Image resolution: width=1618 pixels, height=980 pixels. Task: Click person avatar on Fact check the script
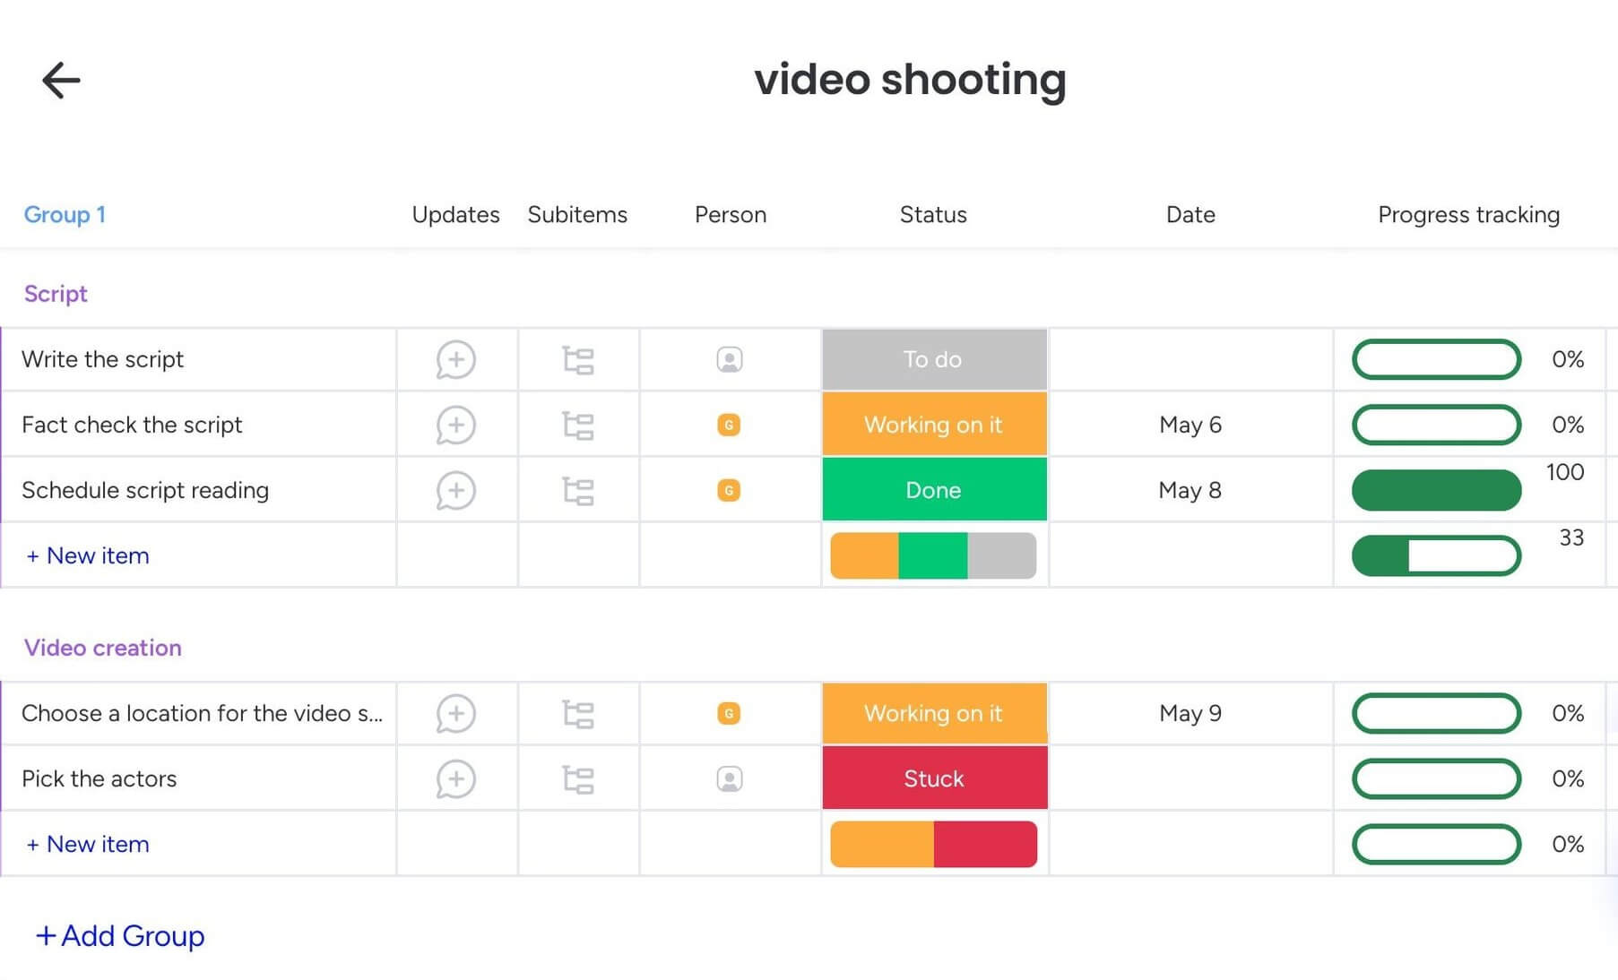coord(729,426)
